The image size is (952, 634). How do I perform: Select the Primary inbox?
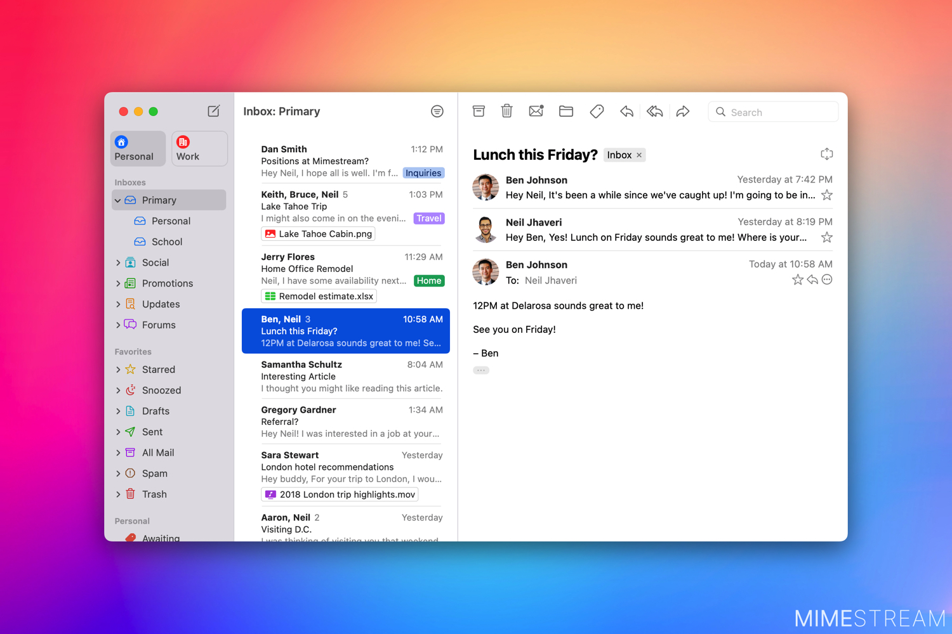click(169, 200)
